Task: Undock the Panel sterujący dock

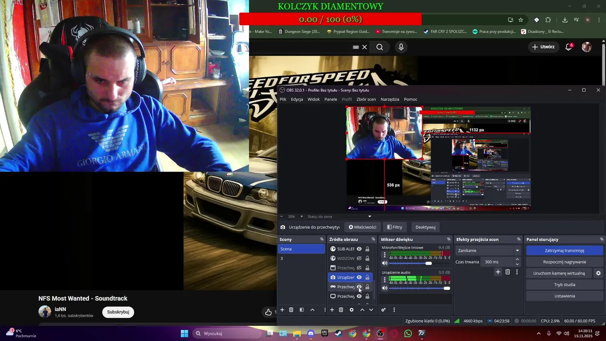Action: (x=602, y=240)
